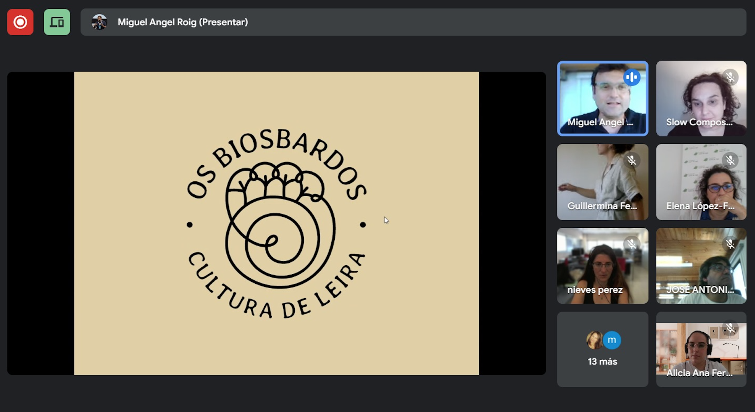
Task: Click muted mic icon on Guillermina's tile
Action: click(631, 160)
